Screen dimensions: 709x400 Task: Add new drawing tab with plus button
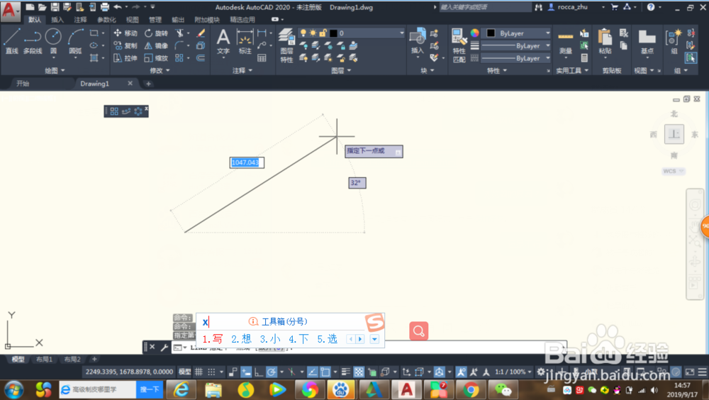(x=148, y=84)
